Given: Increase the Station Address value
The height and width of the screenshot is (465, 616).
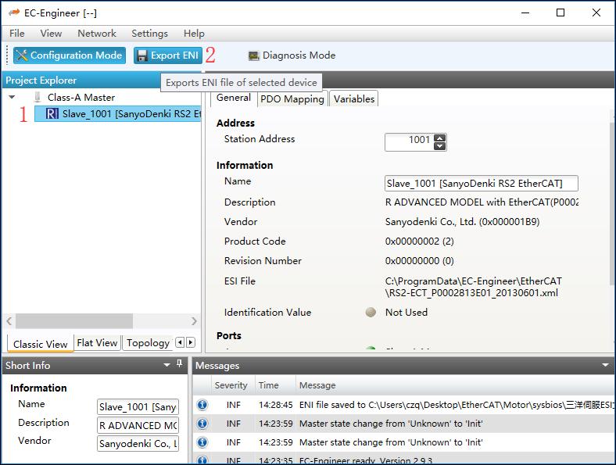Looking at the screenshot, I should point(439,138).
